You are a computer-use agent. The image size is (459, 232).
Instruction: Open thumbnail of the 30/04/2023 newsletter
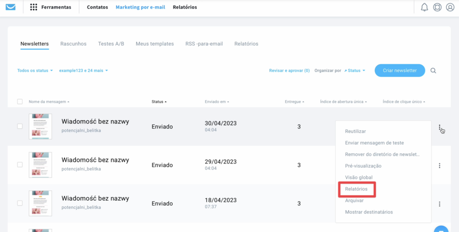(x=40, y=127)
